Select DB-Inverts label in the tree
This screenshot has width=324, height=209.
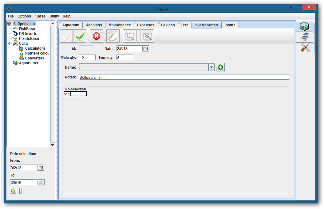[28, 34]
